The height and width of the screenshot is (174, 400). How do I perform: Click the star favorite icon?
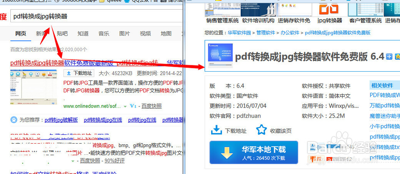click(262, 130)
